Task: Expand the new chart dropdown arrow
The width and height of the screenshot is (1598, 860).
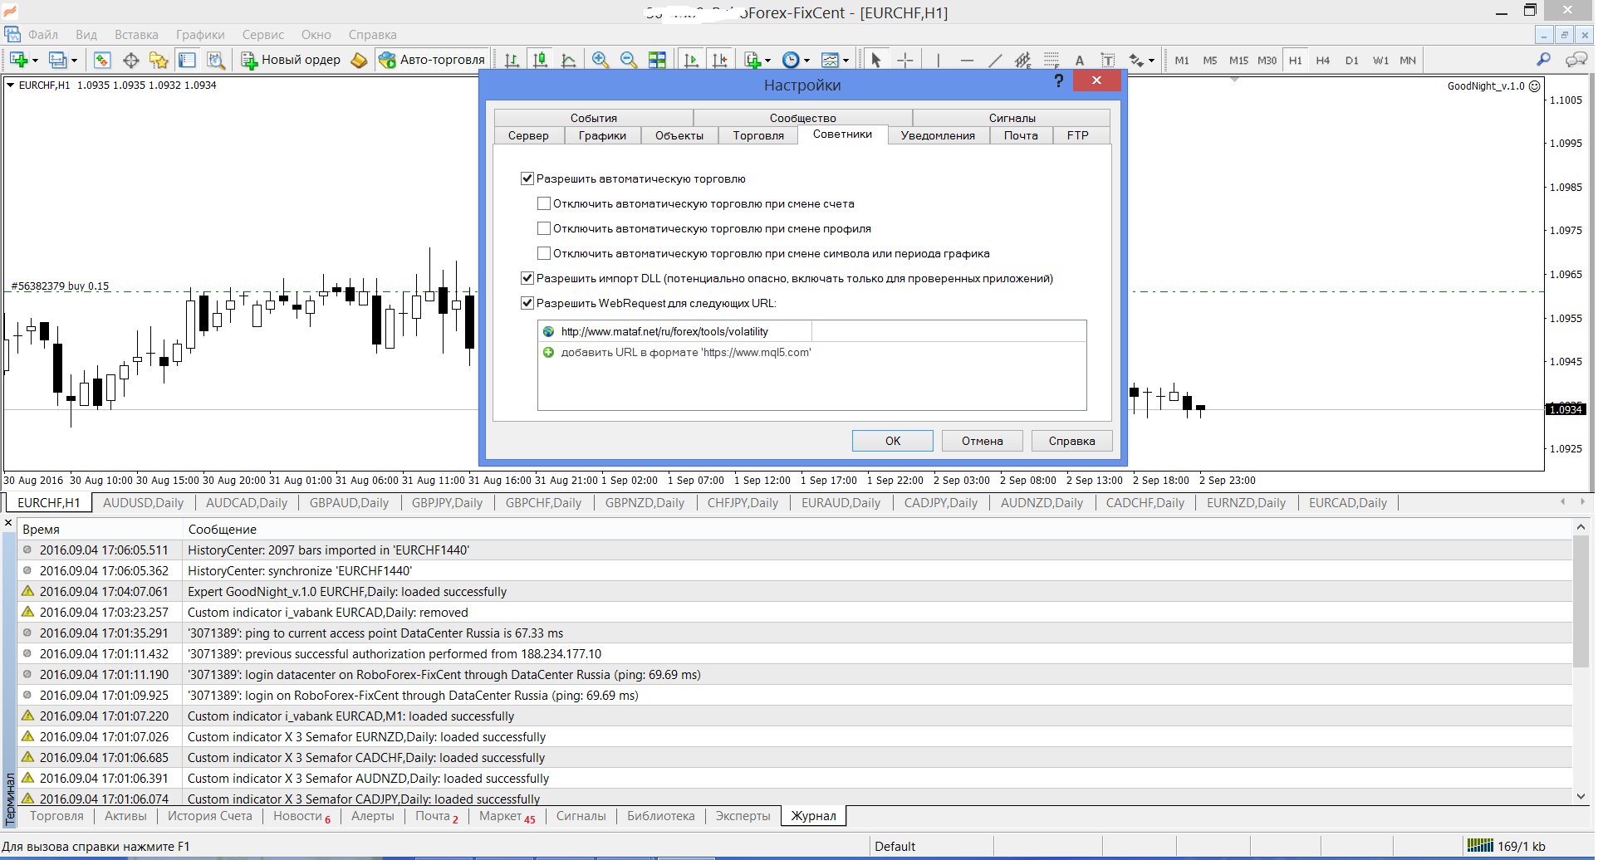Action: click(x=35, y=61)
